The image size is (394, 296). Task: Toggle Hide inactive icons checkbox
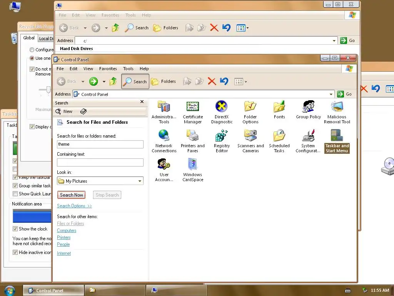pyautogui.click(x=15, y=252)
